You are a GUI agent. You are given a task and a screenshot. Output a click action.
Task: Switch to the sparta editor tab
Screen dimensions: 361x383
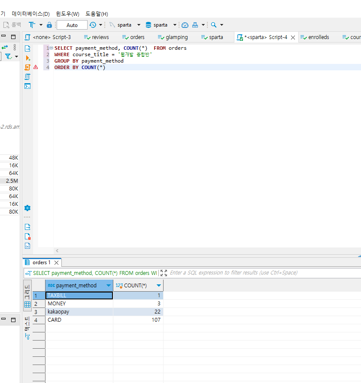212,37
